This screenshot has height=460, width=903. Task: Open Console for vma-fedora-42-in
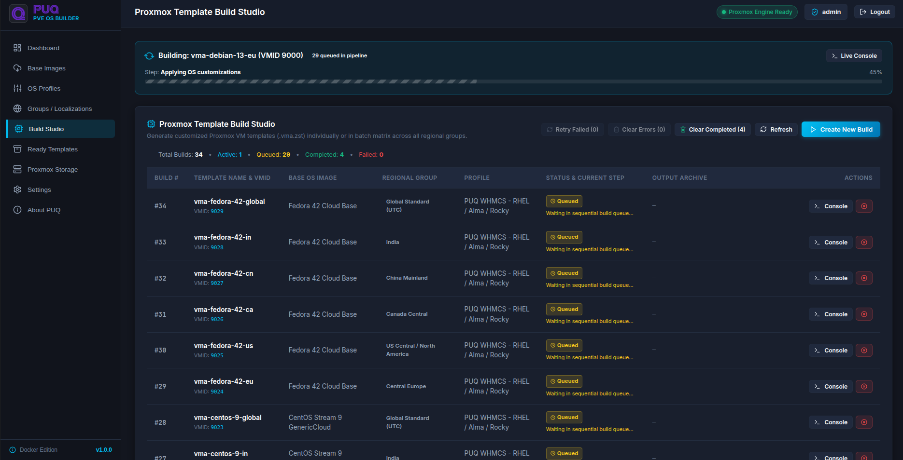tap(831, 242)
